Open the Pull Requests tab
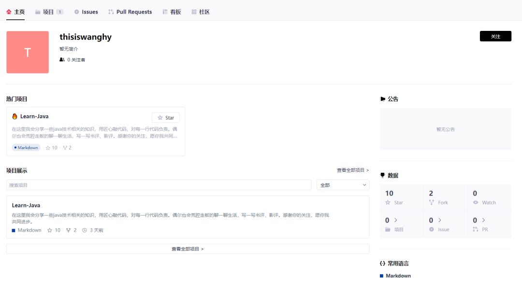 pos(130,12)
